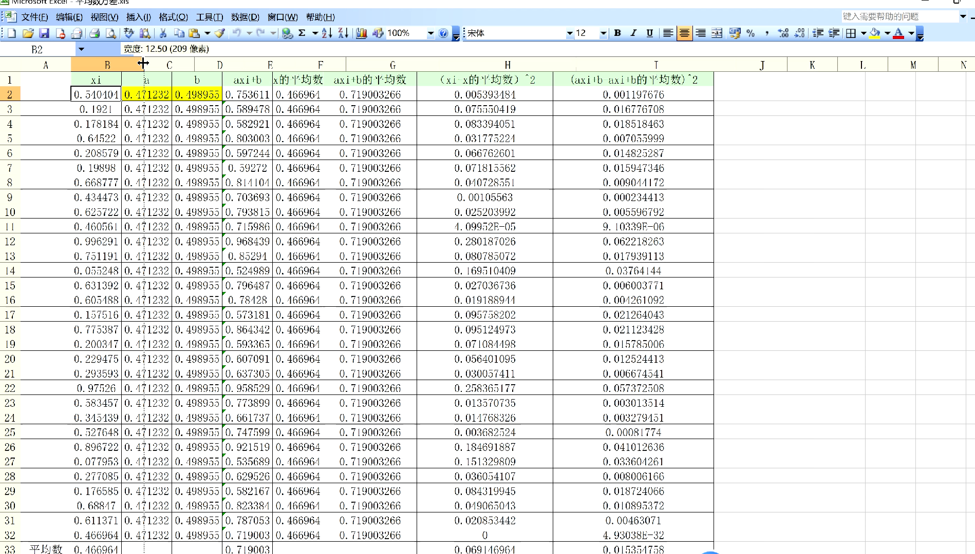Open Print Preview

tap(110, 33)
